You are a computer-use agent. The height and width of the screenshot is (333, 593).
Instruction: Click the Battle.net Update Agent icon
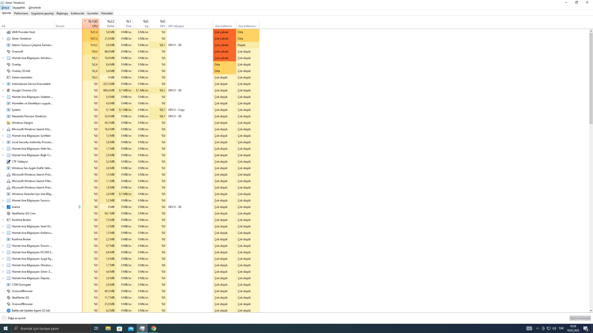[9, 310]
